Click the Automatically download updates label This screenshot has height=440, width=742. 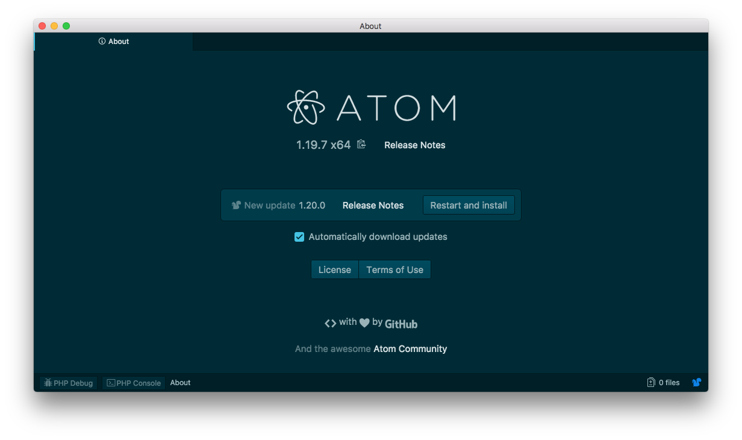pyautogui.click(x=378, y=237)
